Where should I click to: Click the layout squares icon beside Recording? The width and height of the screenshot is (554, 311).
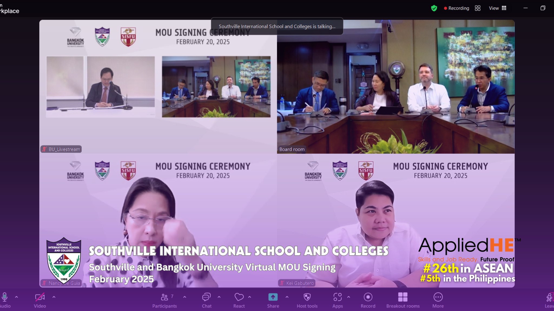click(478, 8)
